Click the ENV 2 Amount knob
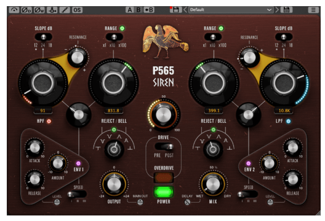This screenshot has height=221, width=325. [x=269, y=163]
